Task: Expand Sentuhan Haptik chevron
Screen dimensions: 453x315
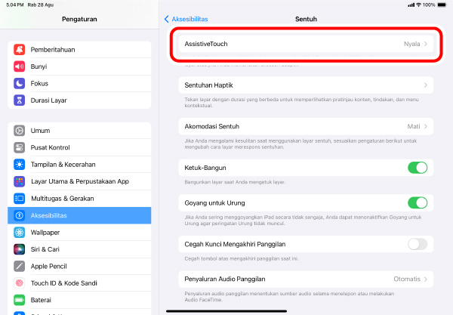Action: coord(426,85)
